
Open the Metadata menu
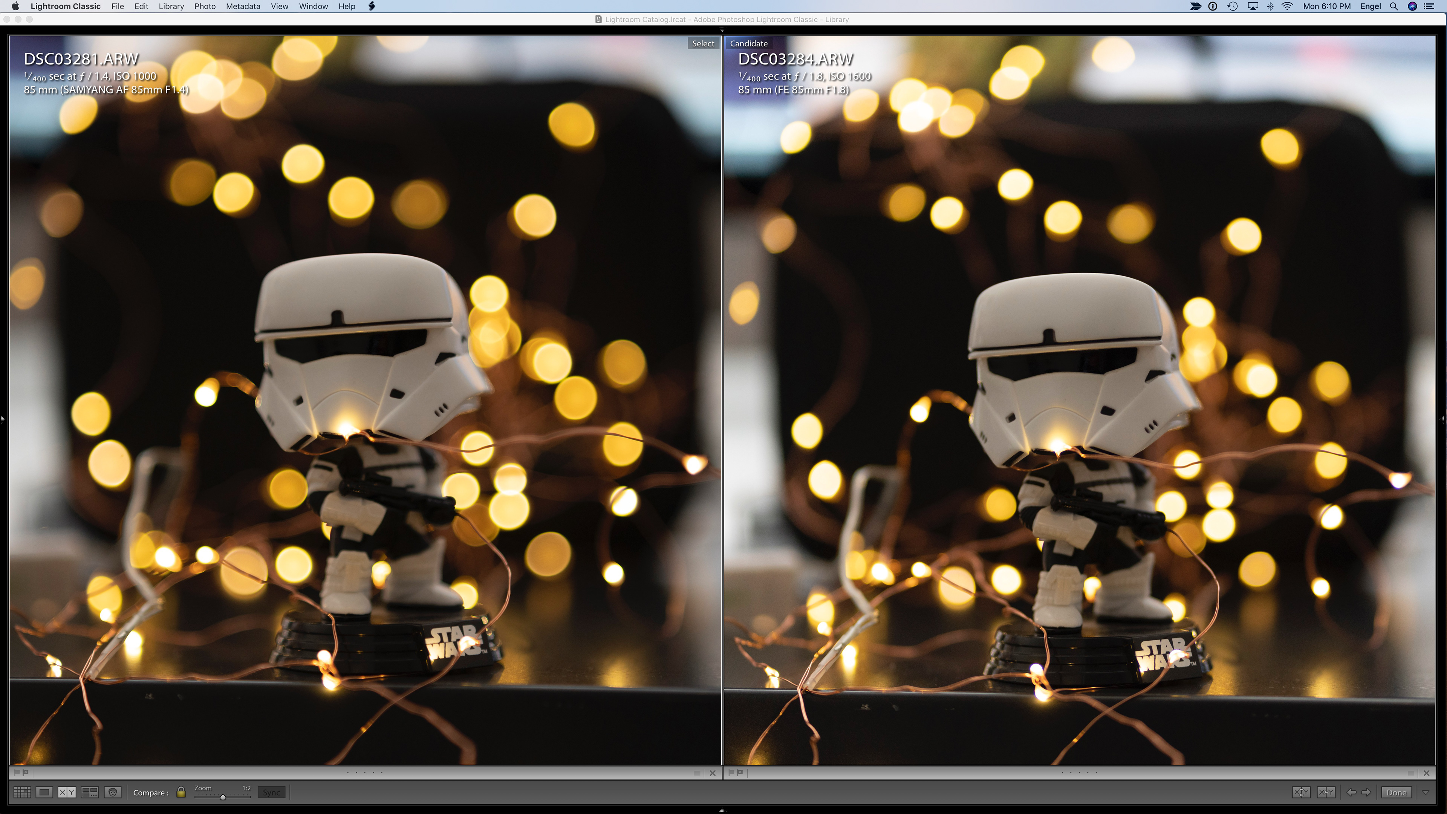[243, 6]
